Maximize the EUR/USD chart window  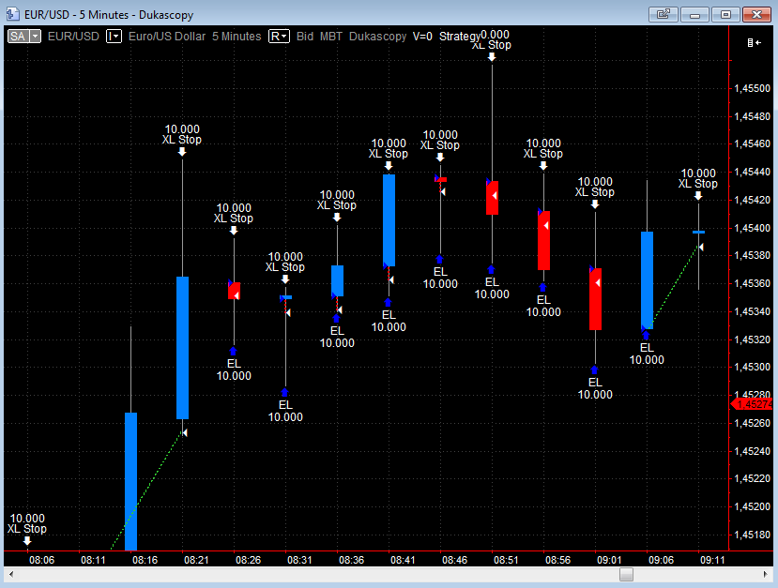coord(725,14)
